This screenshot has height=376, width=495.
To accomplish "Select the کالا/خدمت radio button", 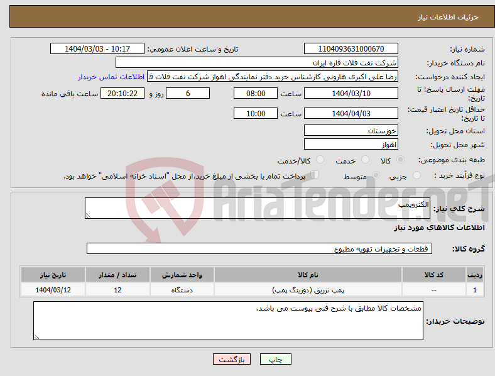I will click(320, 160).
